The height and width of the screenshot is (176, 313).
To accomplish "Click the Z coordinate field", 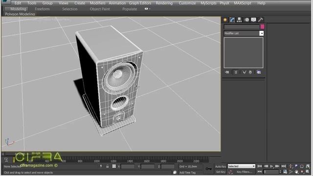I will 168,166.
